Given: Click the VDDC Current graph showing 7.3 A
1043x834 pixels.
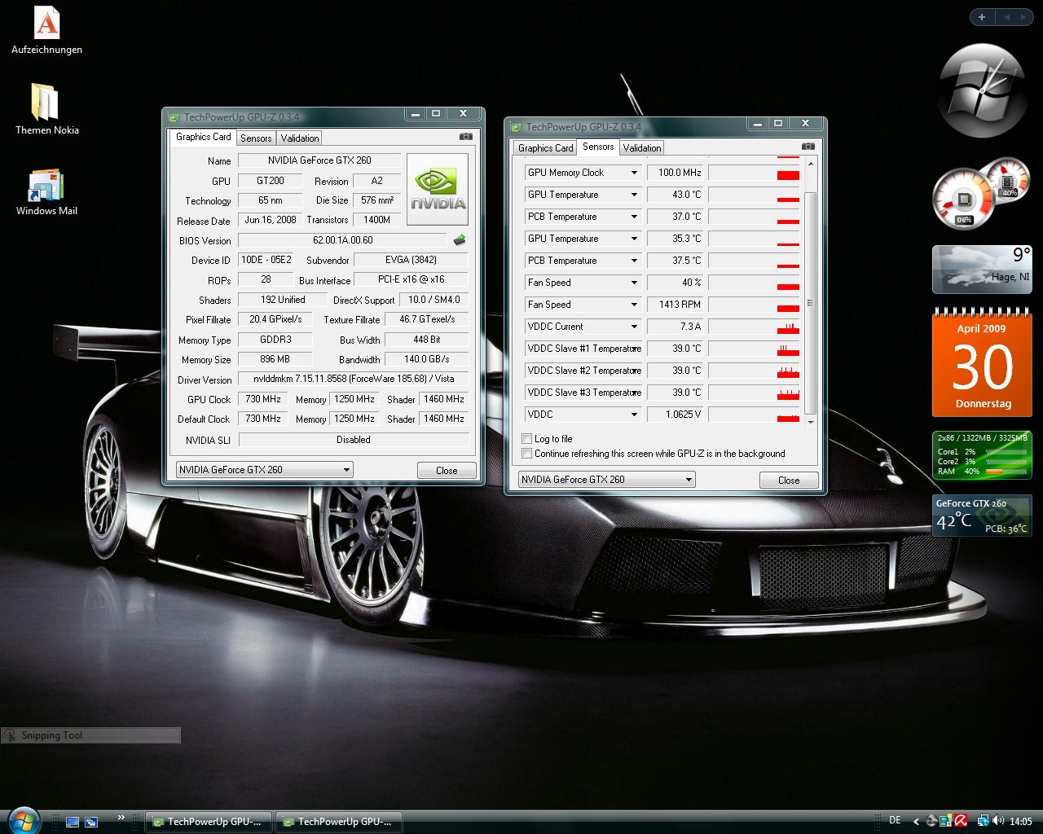Looking at the screenshot, I should pos(754,327).
